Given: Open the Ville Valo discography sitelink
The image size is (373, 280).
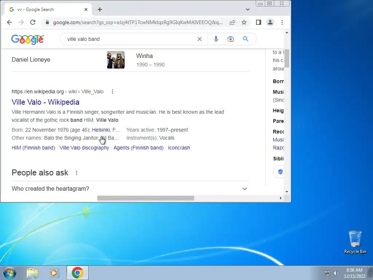Looking at the screenshot, I should click(84, 148).
